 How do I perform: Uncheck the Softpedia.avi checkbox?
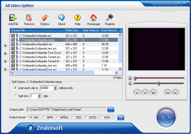click(13, 36)
